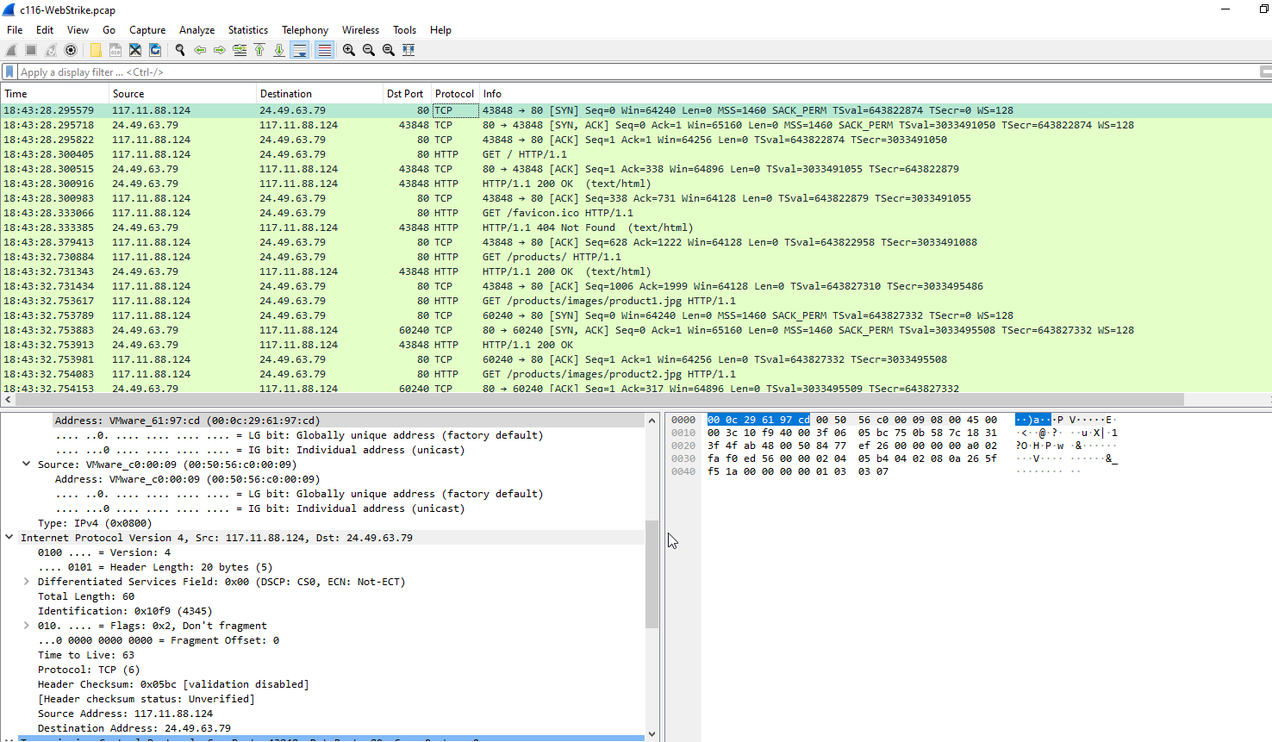
Task: Collapse the Internet Protocol Version 4 section
Action: (9, 537)
